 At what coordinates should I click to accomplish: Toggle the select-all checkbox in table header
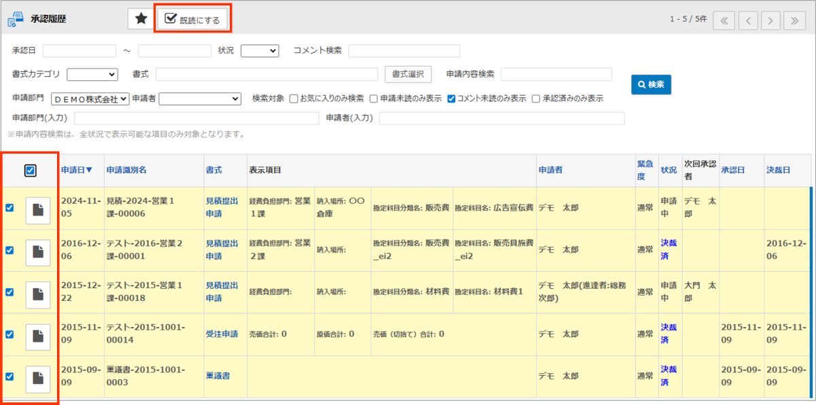(31, 171)
